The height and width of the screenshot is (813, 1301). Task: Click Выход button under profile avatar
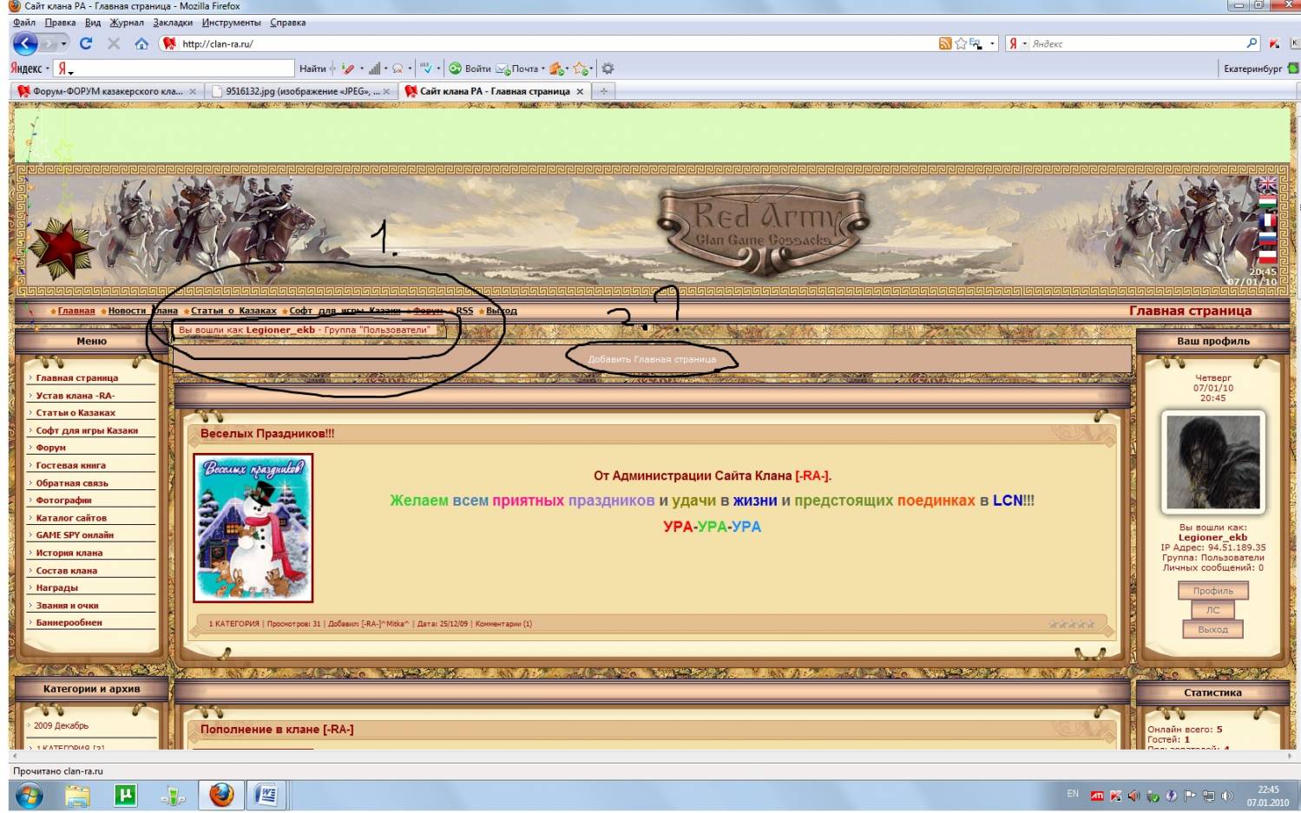click(x=1212, y=629)
